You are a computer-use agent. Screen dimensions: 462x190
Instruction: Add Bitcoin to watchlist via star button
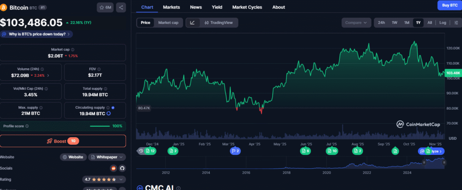point(105,7)
